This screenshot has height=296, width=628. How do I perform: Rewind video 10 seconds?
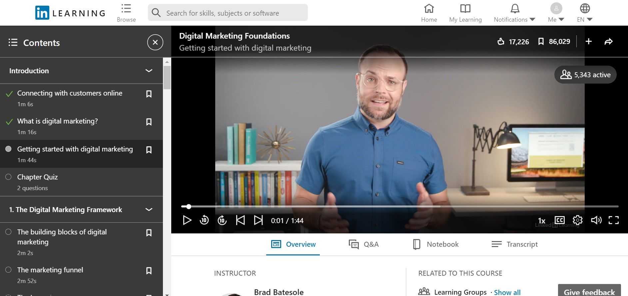coord(204,220)
